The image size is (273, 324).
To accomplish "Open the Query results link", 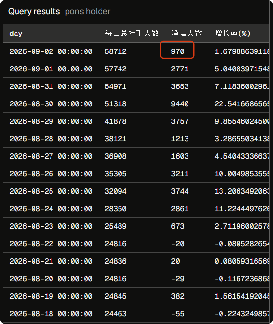I will tap(34, 11).
